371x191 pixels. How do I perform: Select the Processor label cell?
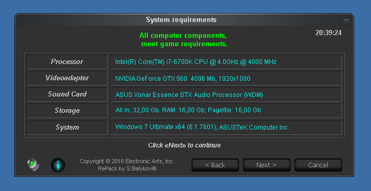(x=67, y=62)
